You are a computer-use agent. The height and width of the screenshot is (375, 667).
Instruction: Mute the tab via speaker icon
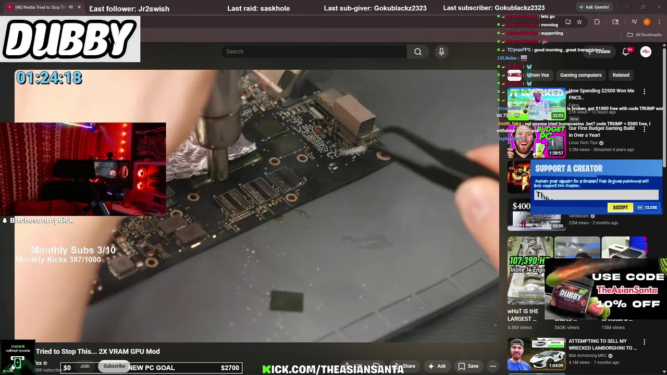click(x=70, y=7)
